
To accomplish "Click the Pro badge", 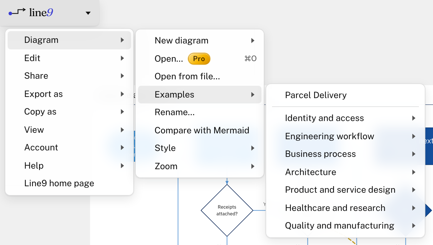I will pyautogui.click(x=199, y=59).
